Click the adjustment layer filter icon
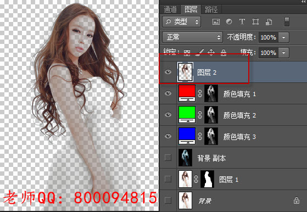307x212 pixels. [x=229, y=21]
